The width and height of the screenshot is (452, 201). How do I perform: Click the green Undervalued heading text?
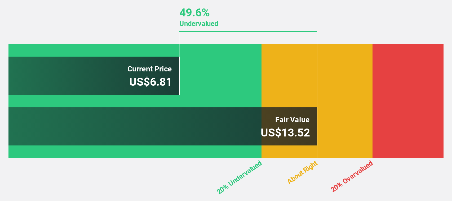pyautogui.click(x=198, y=24)
